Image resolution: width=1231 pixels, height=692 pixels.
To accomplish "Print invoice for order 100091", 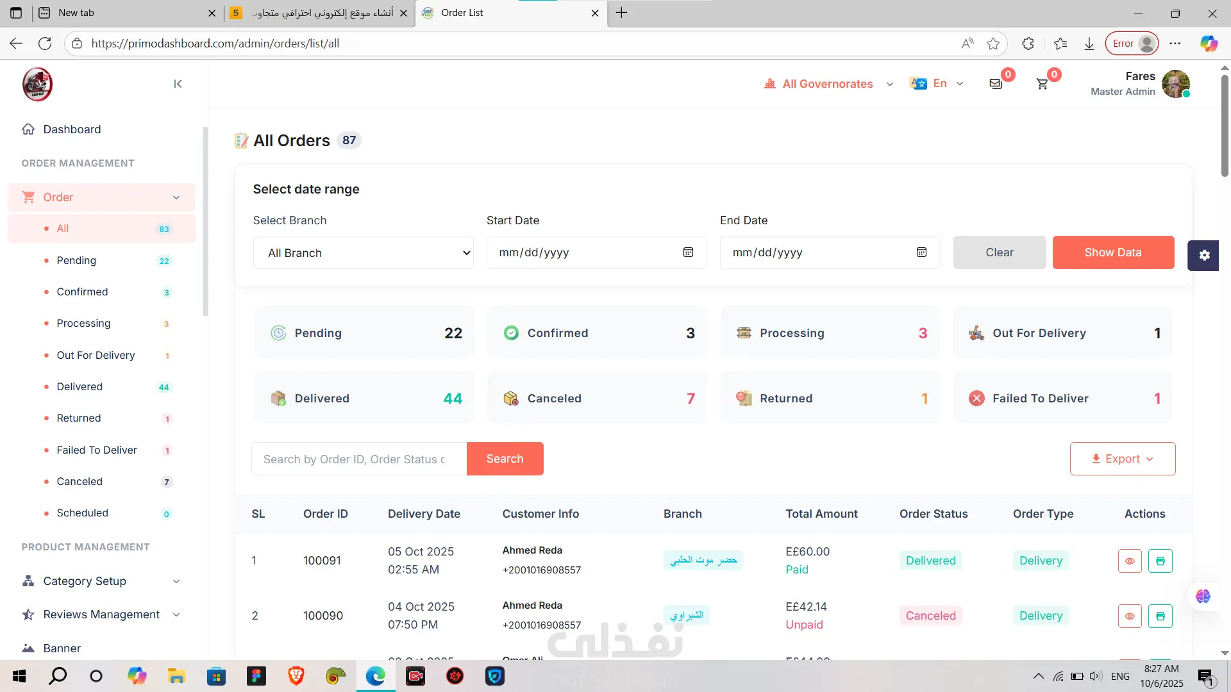I will pos(1160,561).
